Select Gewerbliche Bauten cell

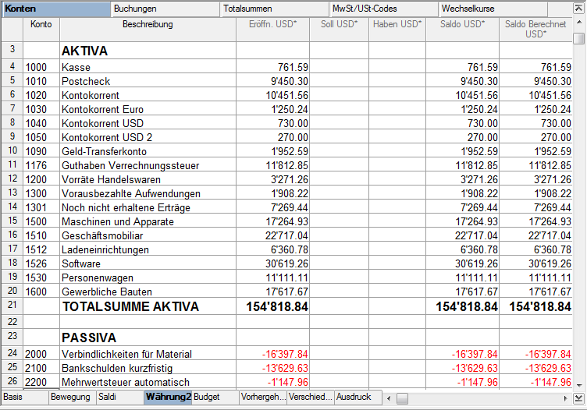[x=148, y=292]
